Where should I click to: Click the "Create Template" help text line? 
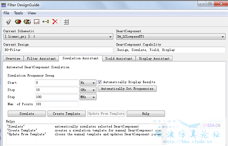[x=84, y=130]
